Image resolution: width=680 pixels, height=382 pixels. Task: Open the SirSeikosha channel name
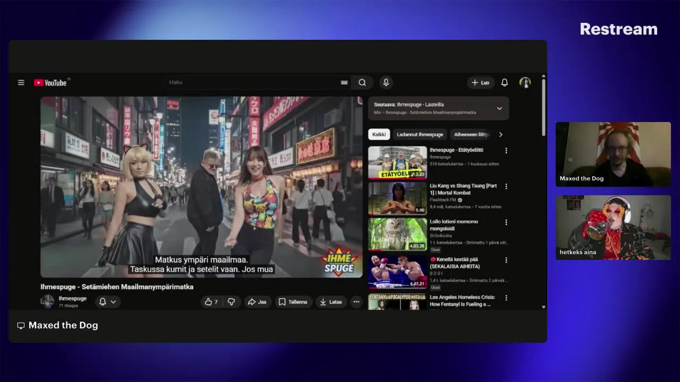click(440, 235)
